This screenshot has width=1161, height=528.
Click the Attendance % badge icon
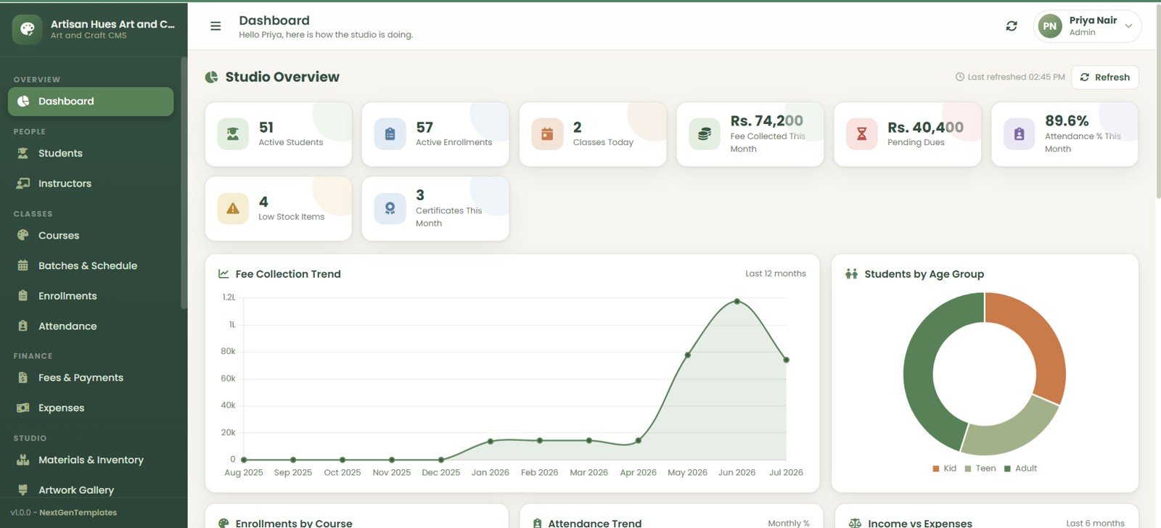click(x=1019, y=134)
